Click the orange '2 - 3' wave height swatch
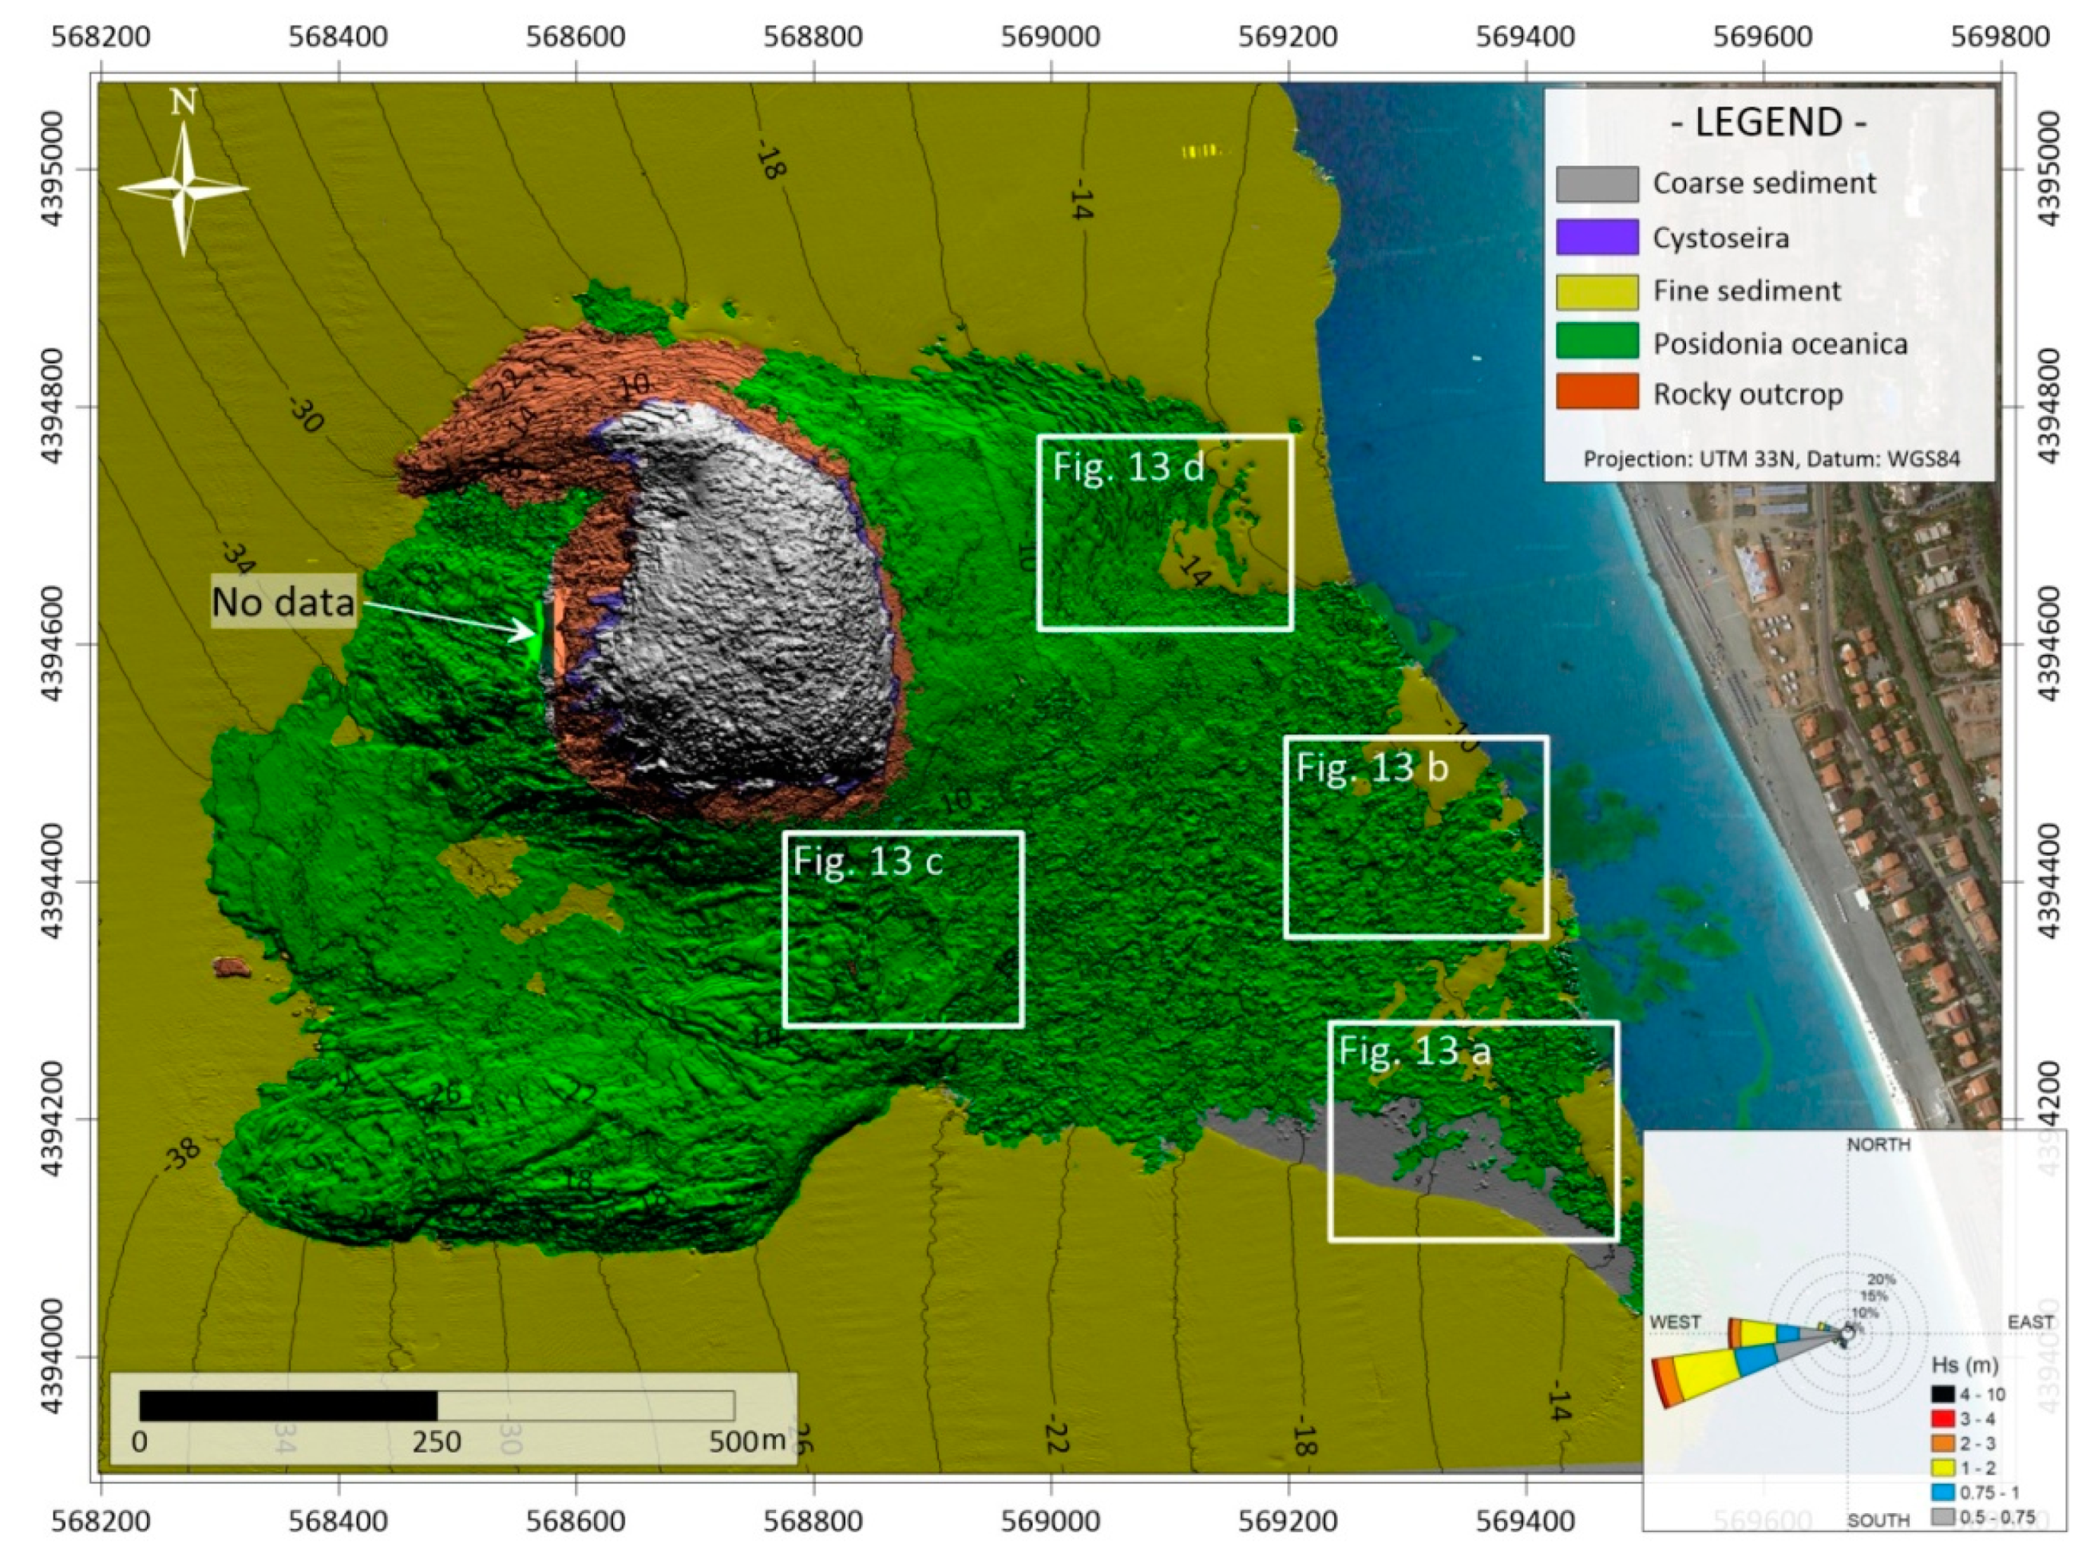The height and width of the screenshot is (1561, 2098). pyautogui.click(x=1942, y=1443)
